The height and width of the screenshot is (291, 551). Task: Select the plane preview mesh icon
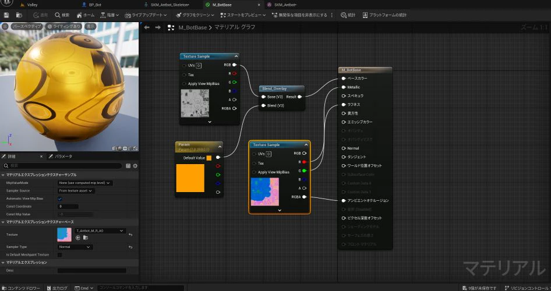(125, 148)
